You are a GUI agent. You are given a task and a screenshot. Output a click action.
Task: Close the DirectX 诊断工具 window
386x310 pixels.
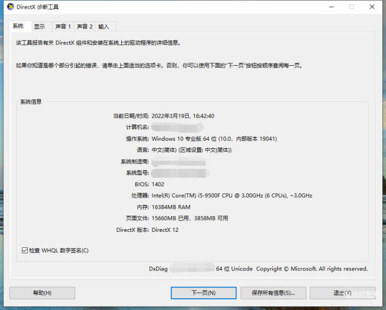click(372, 6)
